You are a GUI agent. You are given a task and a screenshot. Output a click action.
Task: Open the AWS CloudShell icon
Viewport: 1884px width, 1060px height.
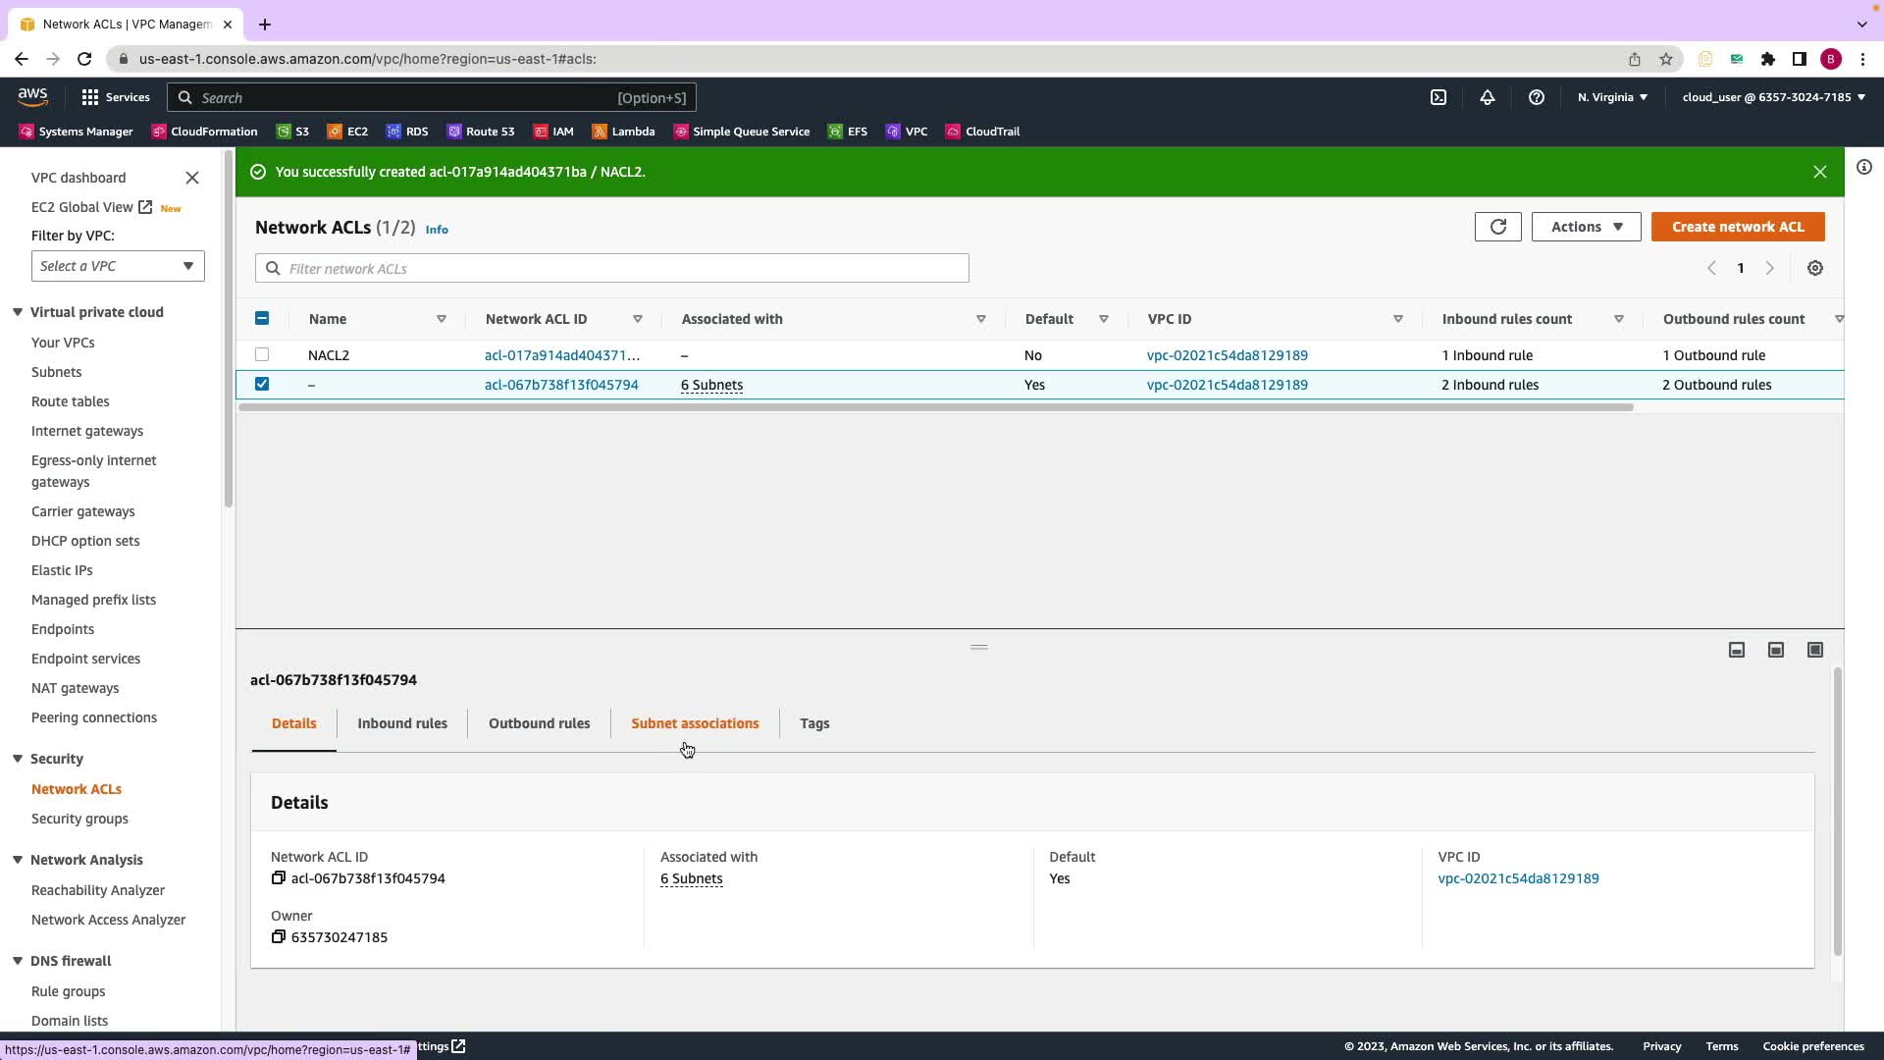click(1438, 97)
